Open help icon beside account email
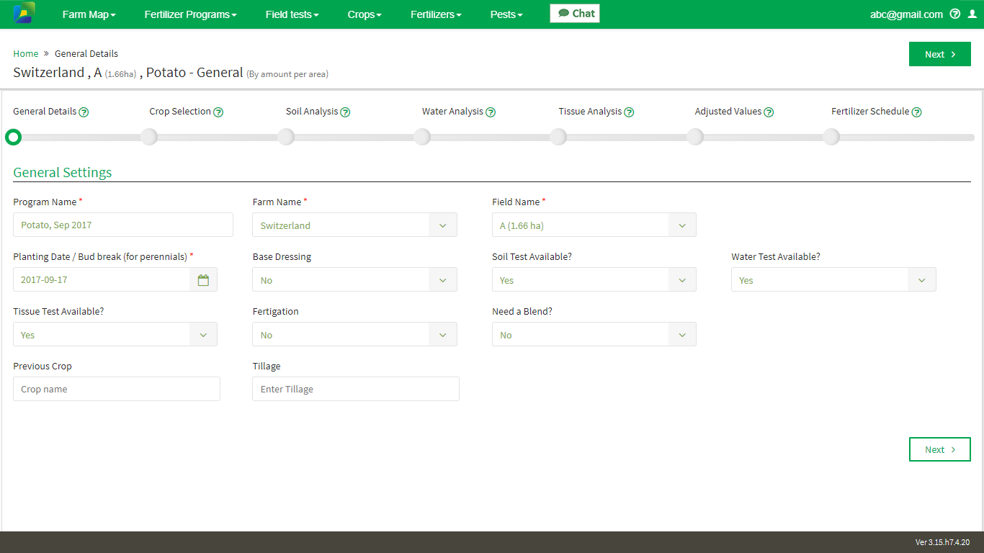The height and width of the screenshot is (553, 984). pyautogui.click(x=955, y=14)
